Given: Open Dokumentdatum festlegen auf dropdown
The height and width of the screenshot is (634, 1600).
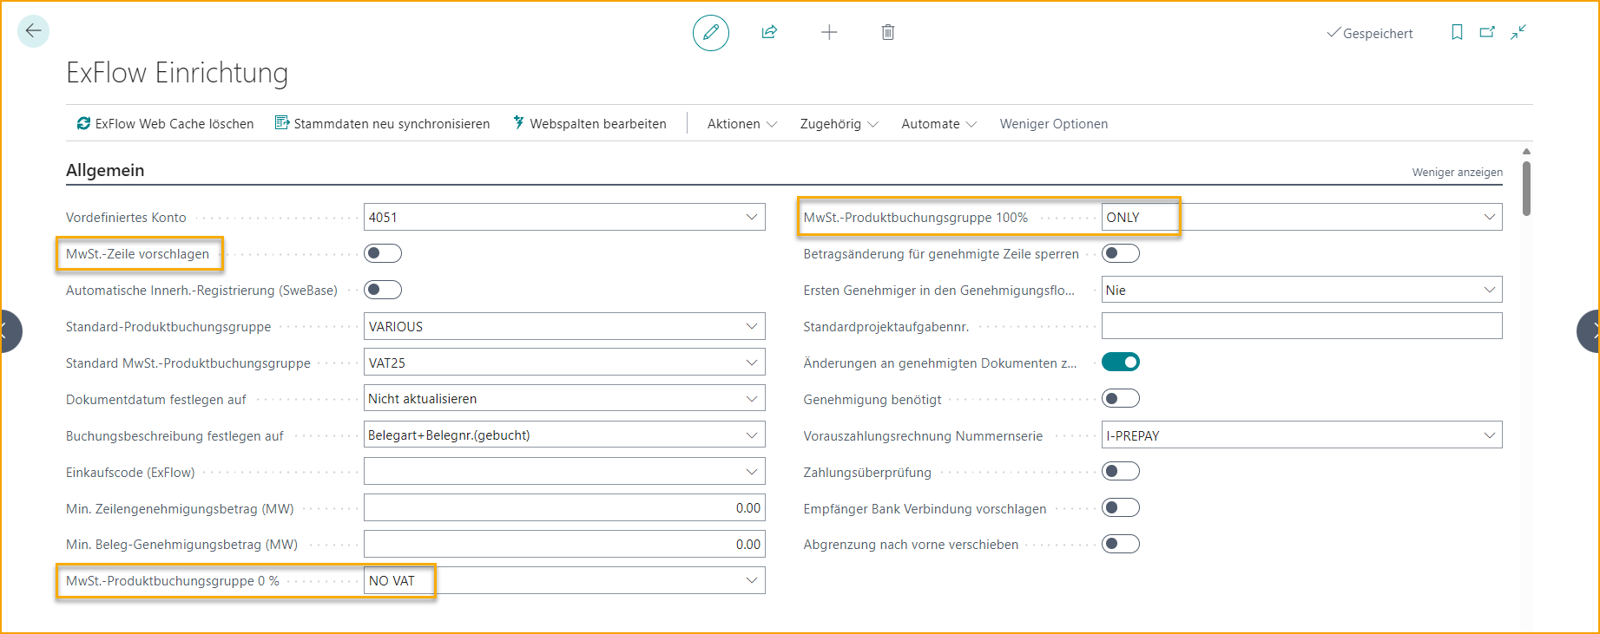Looking at the screenshot, I should pos(752,399).
